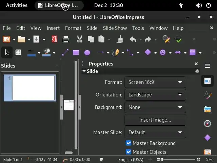Open the sidebar hamburger settings menu
217x163 pixels.
[x=208, y=66]
